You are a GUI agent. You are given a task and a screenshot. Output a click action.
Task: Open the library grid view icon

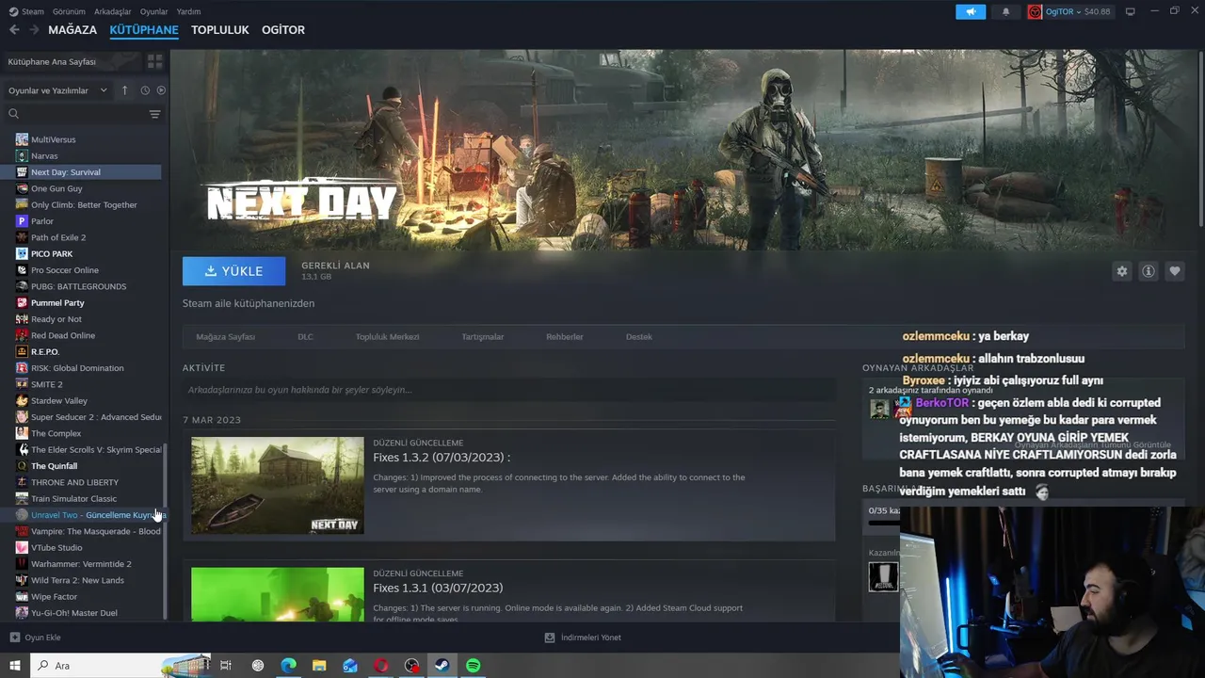coord(154,61)
